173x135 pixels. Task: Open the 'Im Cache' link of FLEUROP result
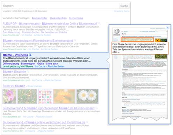point(27,35)
